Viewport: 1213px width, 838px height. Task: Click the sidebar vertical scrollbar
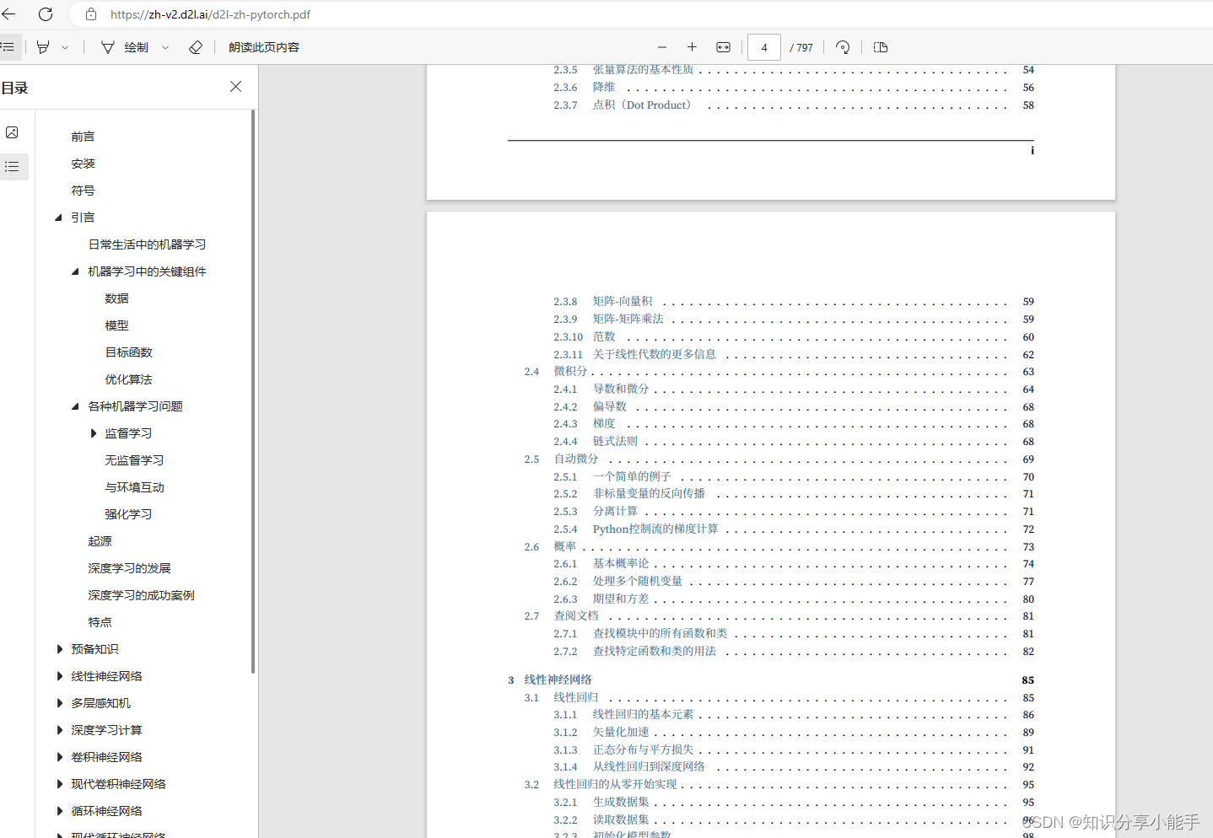pyautogui.click(x=253, y=392)
